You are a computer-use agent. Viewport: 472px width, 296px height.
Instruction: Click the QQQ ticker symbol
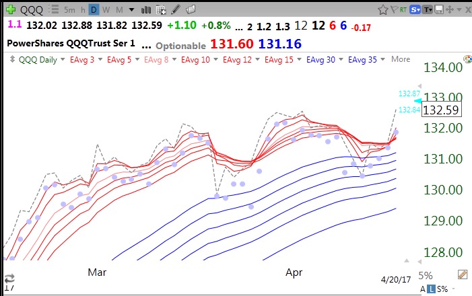click(x=32, y=10)
